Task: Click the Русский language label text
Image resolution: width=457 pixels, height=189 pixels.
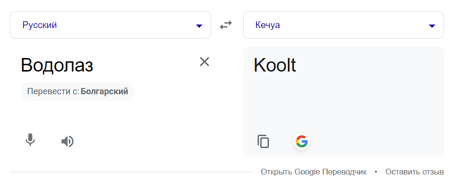Action: point(40,25)
